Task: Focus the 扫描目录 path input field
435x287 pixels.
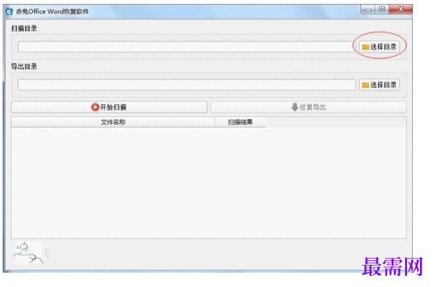Action: [187, 47]
